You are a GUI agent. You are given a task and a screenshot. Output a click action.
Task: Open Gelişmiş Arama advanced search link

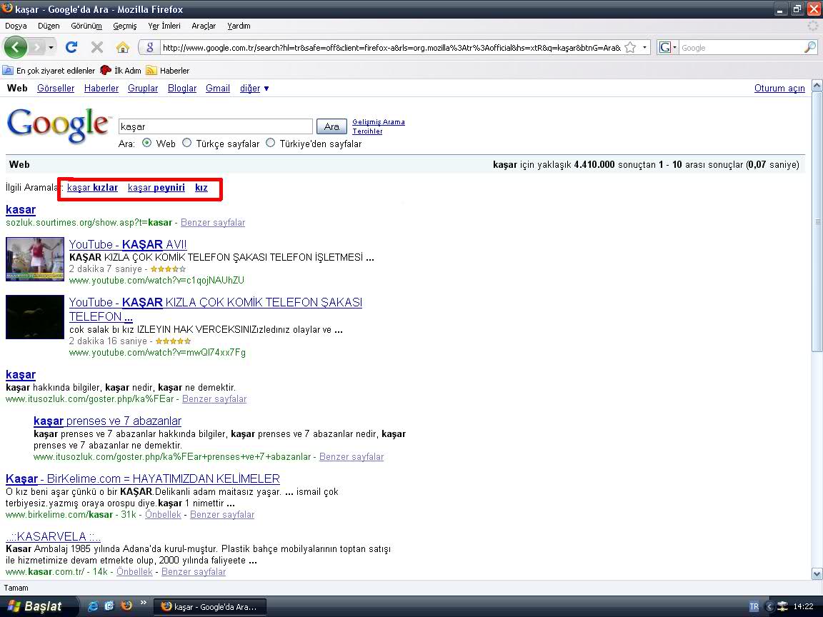(379, 121)
